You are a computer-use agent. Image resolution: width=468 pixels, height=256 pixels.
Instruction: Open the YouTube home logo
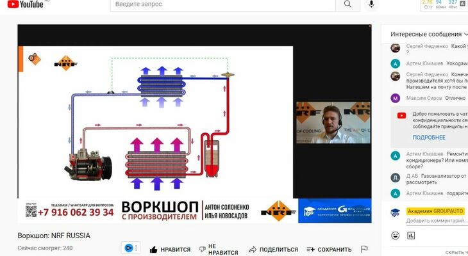coord(26,4)
